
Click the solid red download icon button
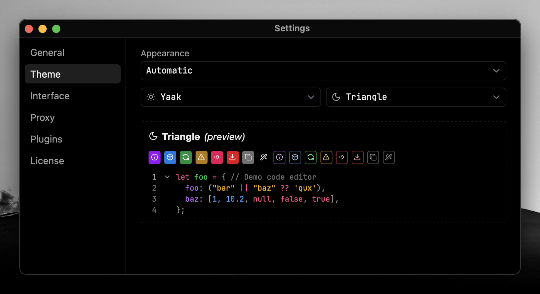coord(233,157)
